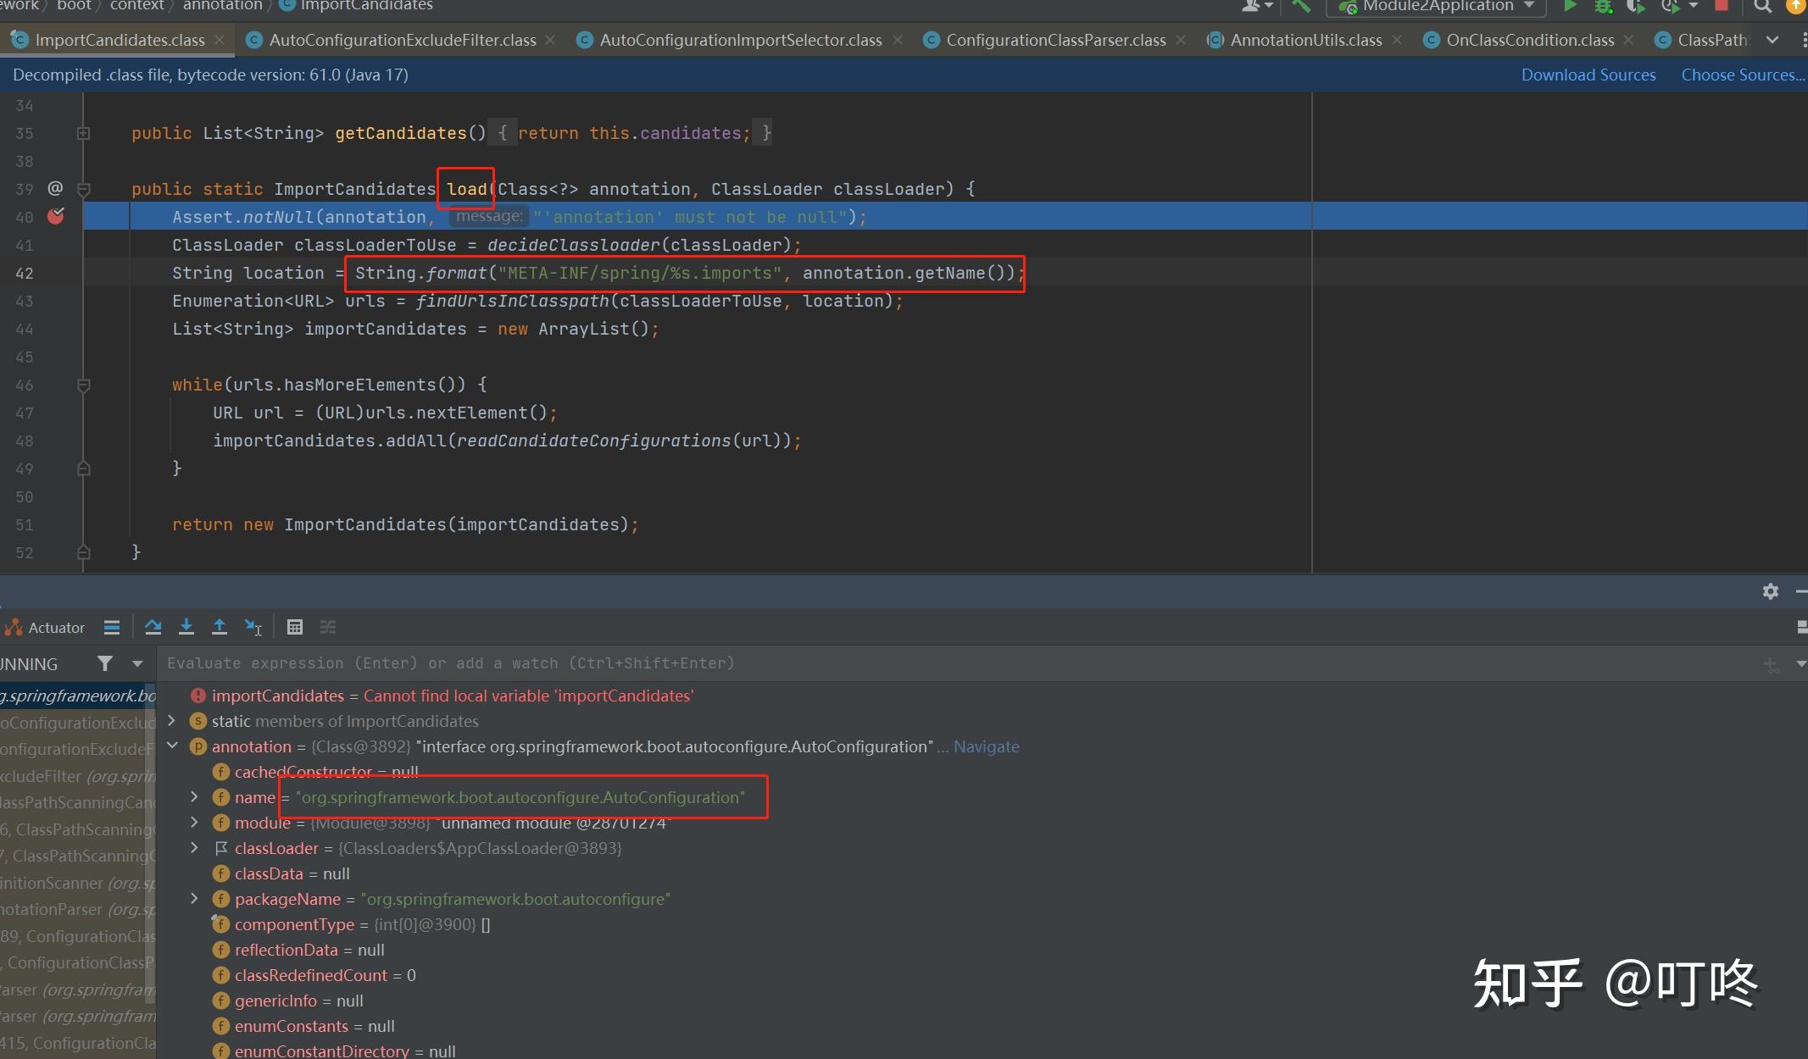The height and width of the screenshot is (1059, 1808).
Task: Toggle fold marker at line 46 while loop
Action: click(x=83, y=385)
